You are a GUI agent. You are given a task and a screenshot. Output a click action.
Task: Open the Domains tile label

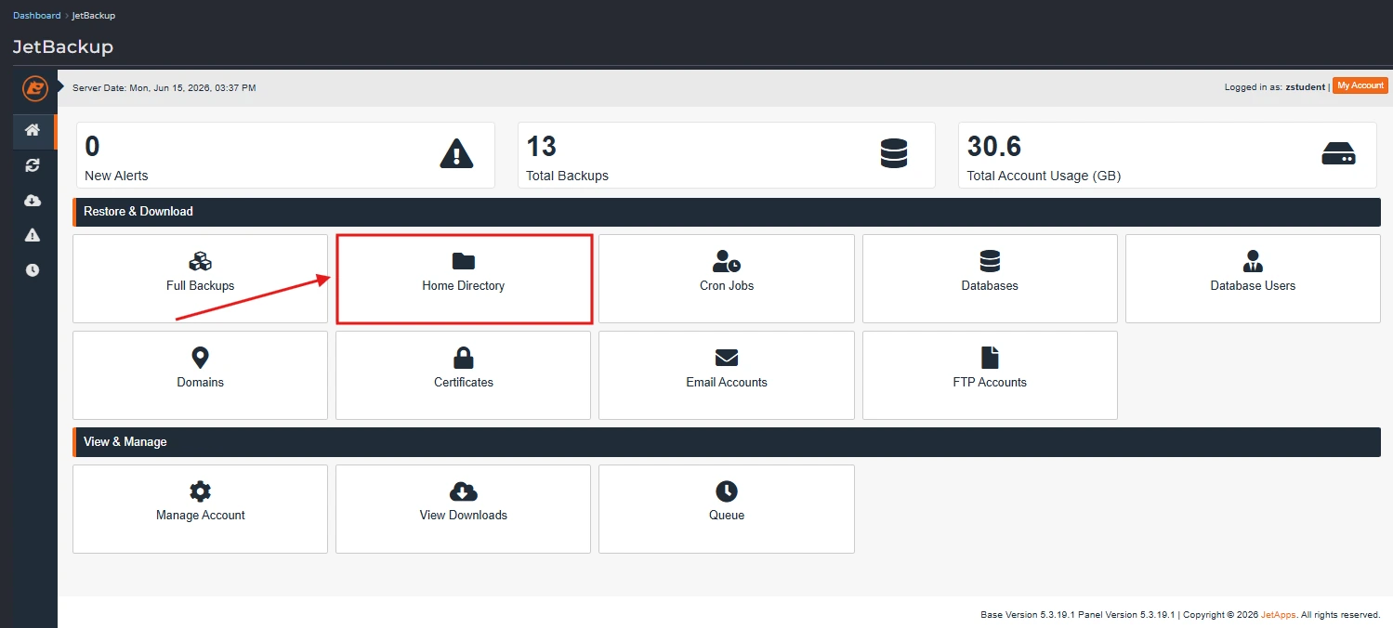[x=201, y=383]
